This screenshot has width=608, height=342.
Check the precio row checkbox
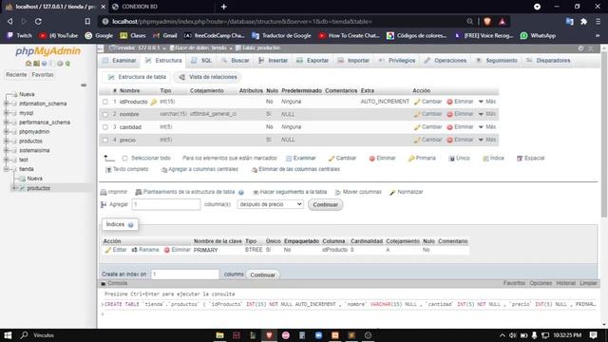(105, 140)
